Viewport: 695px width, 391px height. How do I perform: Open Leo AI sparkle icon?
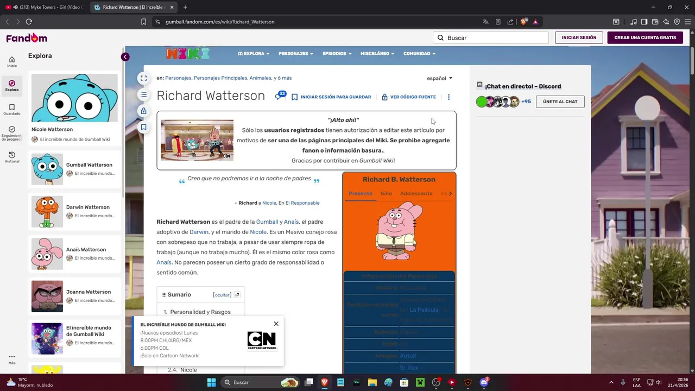pyautogui.click(x=666, y=22)
